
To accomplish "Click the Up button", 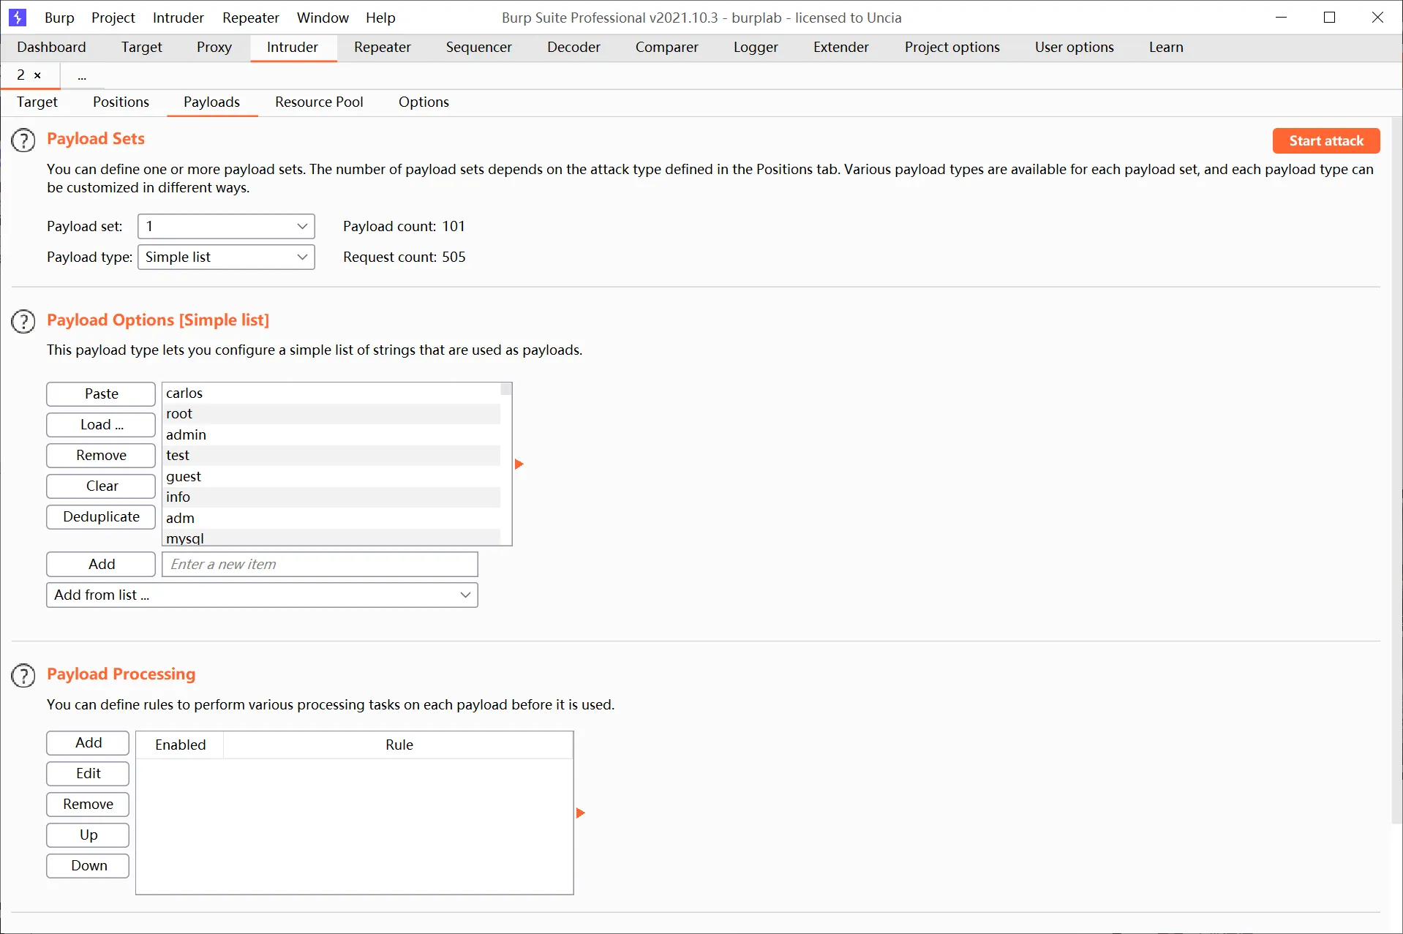I will [88, 835].
